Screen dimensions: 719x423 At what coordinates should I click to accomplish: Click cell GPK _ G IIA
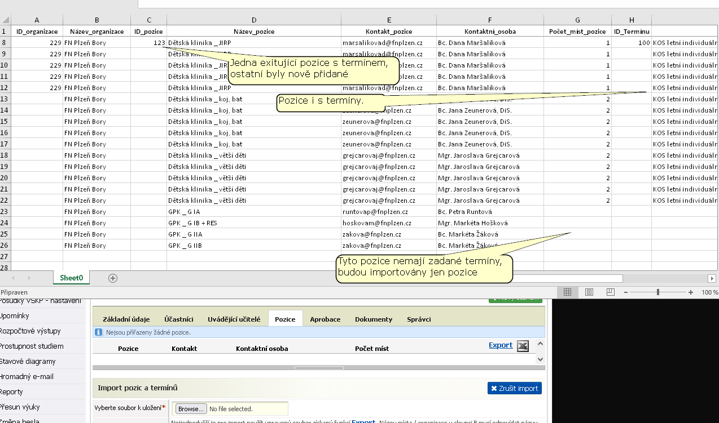coord(254,234)
